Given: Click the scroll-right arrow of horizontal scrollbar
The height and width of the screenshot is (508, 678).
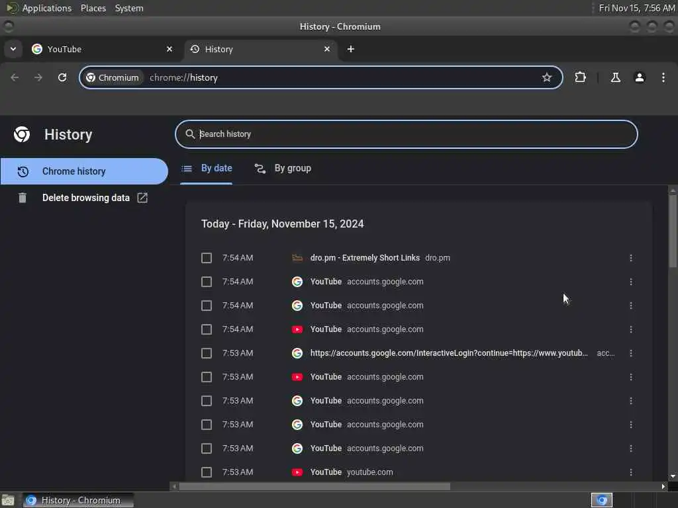Looking at the screenshot, I should (x=663, y=486).
